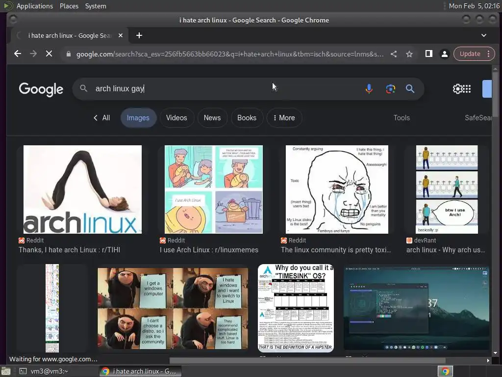Focus the search box containing 'arch linux gay'

coord(224,89)
